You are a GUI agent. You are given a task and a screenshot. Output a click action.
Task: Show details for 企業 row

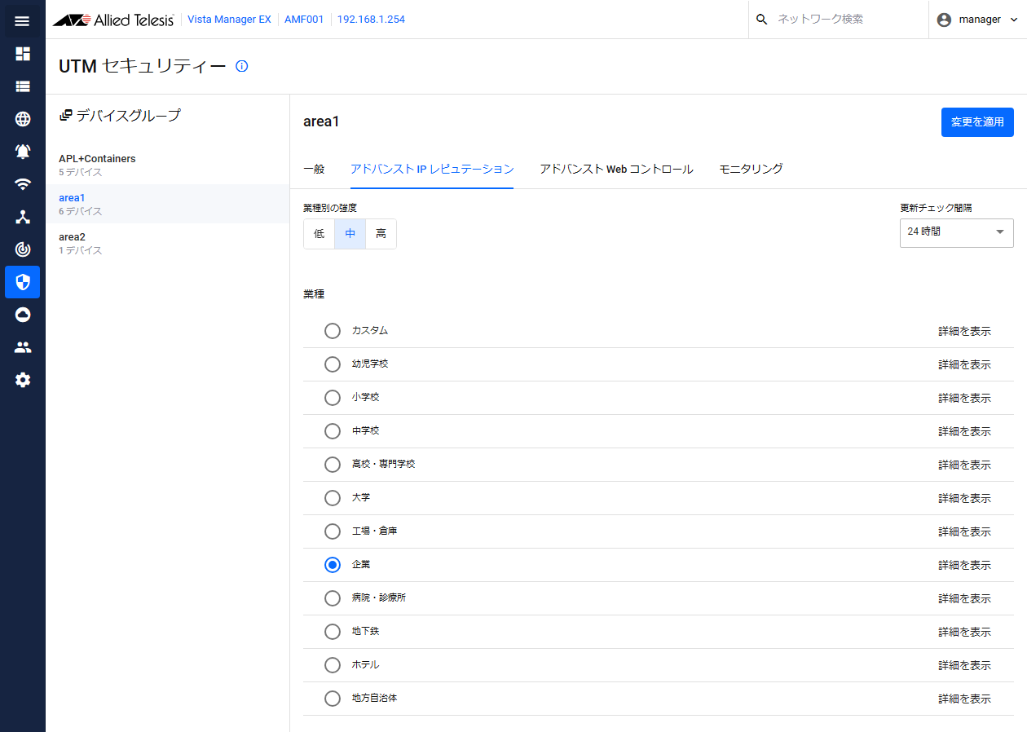click(964, 565)
